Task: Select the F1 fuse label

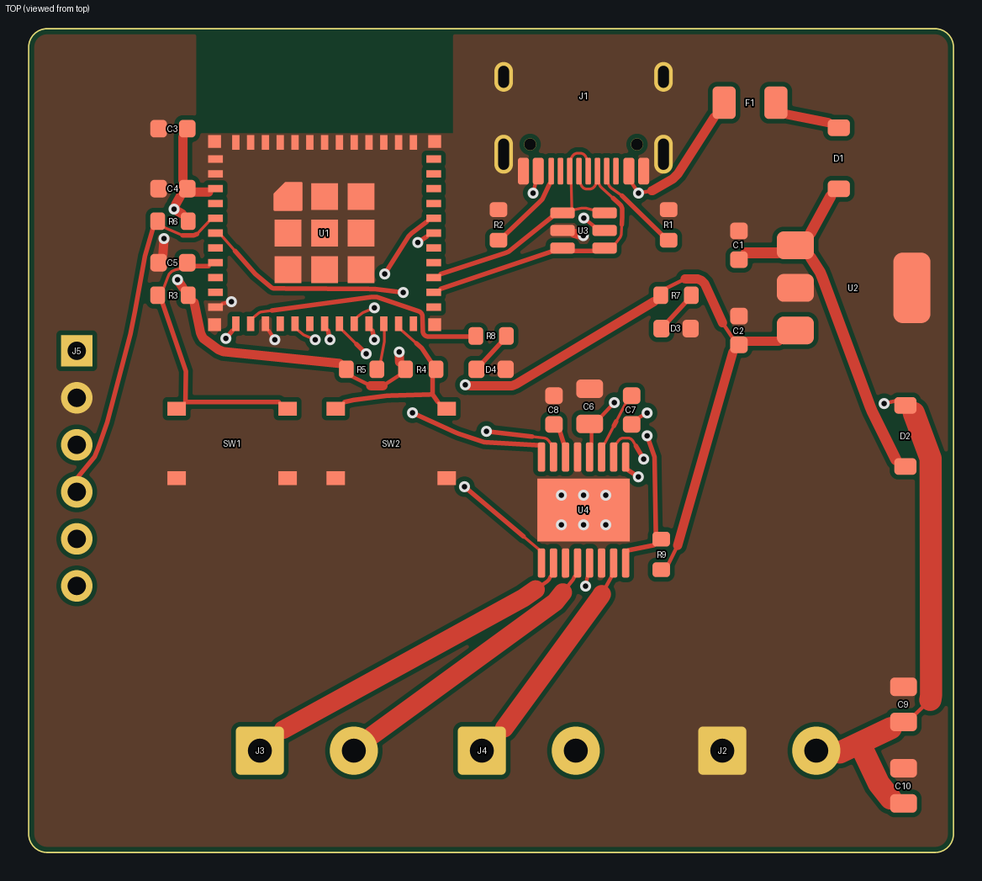Action: click(750, 103)
